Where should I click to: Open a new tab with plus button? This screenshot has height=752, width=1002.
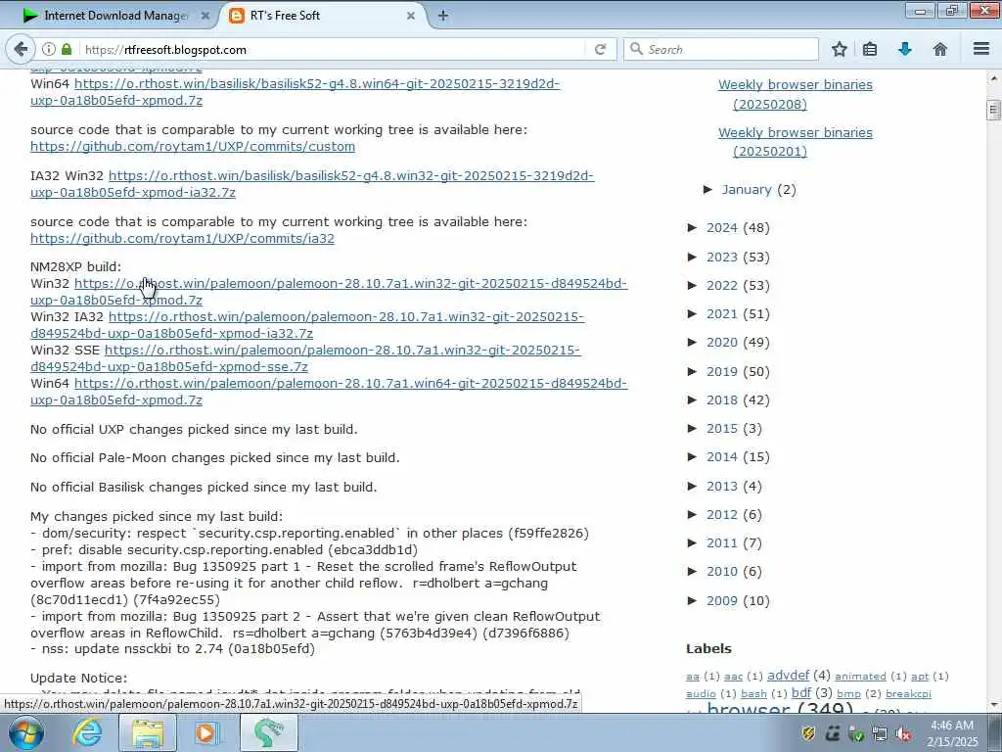tap(443, 16)
